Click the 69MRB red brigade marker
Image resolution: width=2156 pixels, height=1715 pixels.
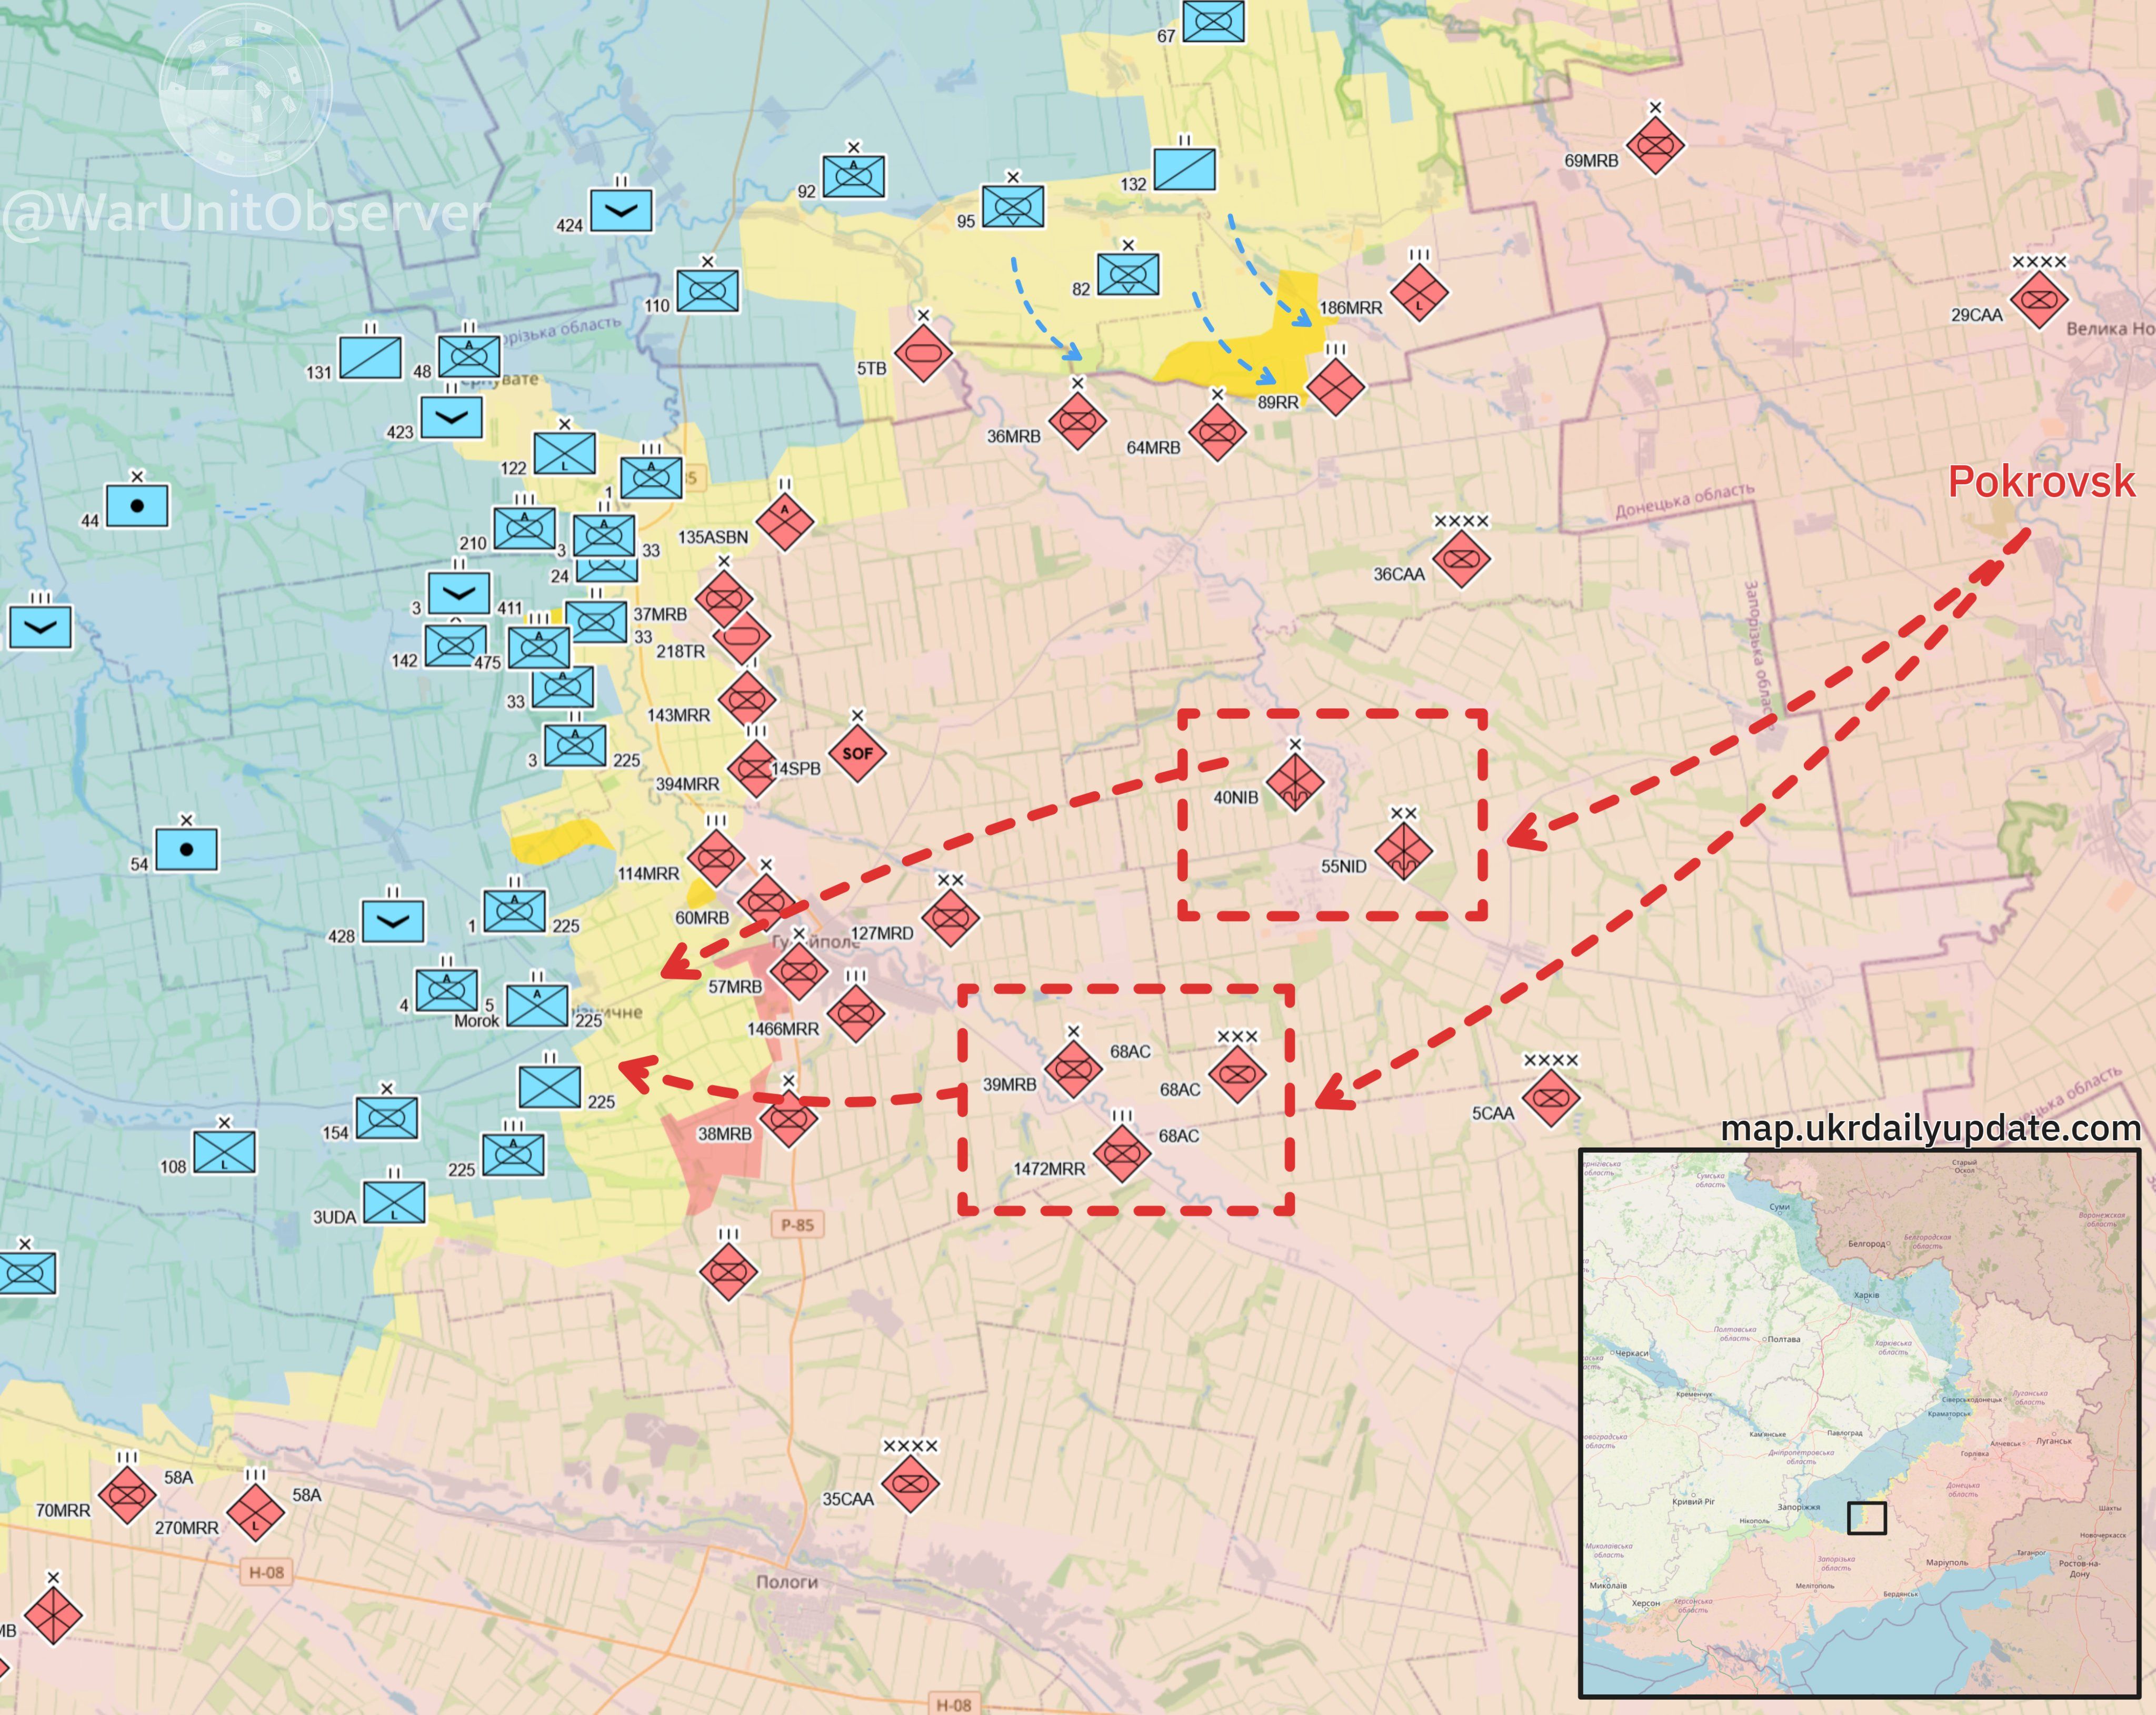click(1655, 145)
